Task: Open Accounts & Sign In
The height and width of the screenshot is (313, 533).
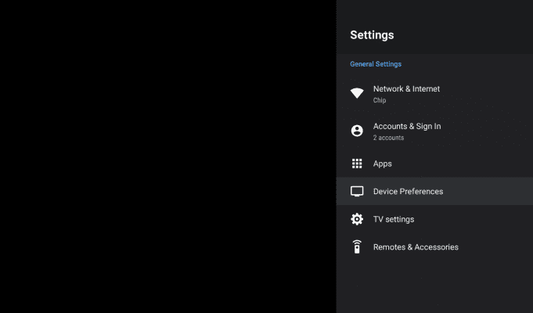Action: [x=434, y=131]
